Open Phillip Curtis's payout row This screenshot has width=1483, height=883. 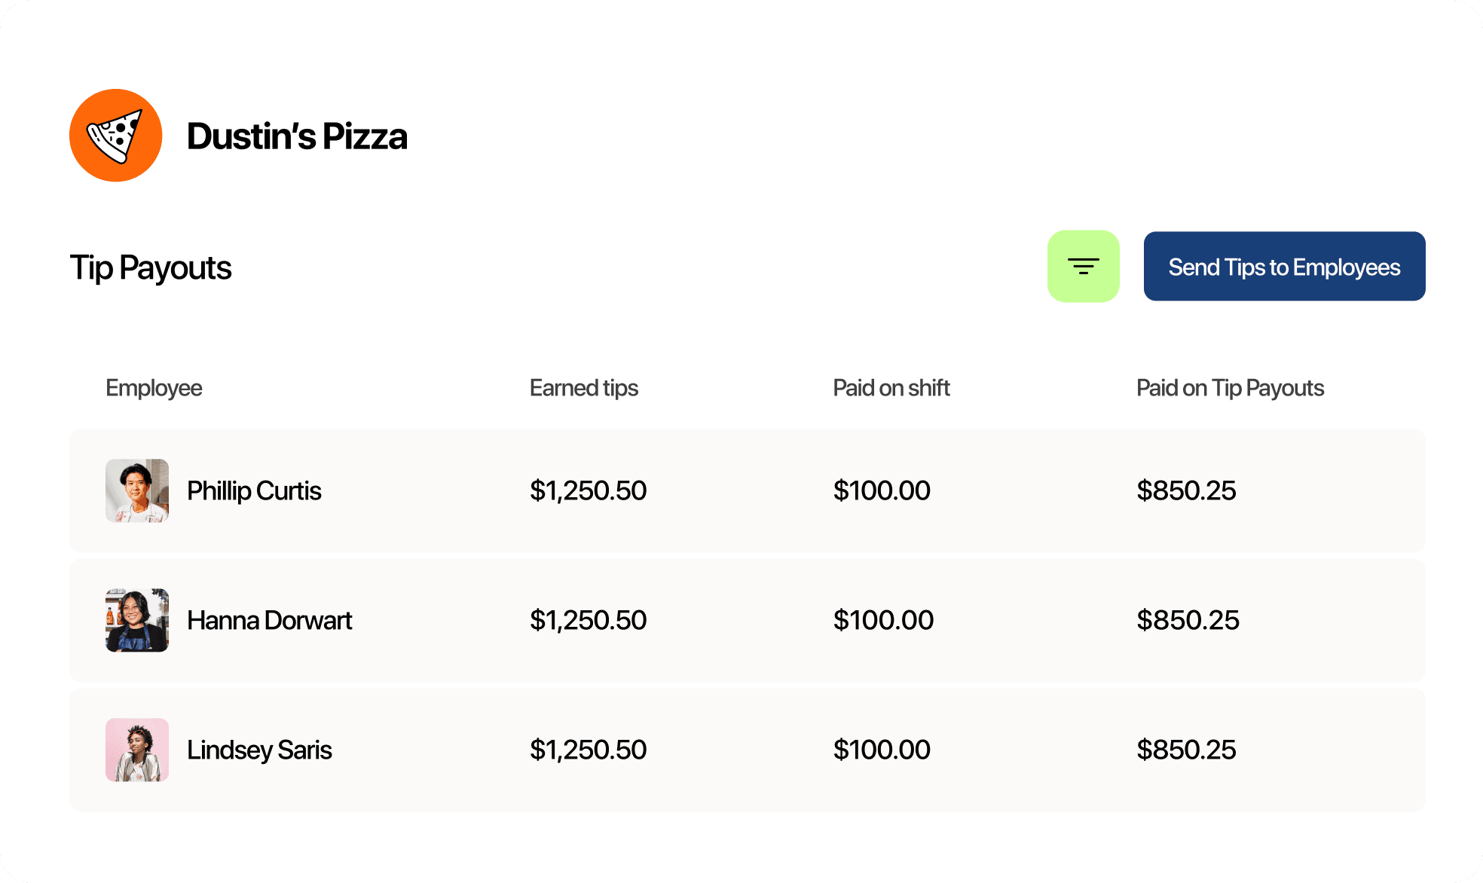[x=741, y=490]
